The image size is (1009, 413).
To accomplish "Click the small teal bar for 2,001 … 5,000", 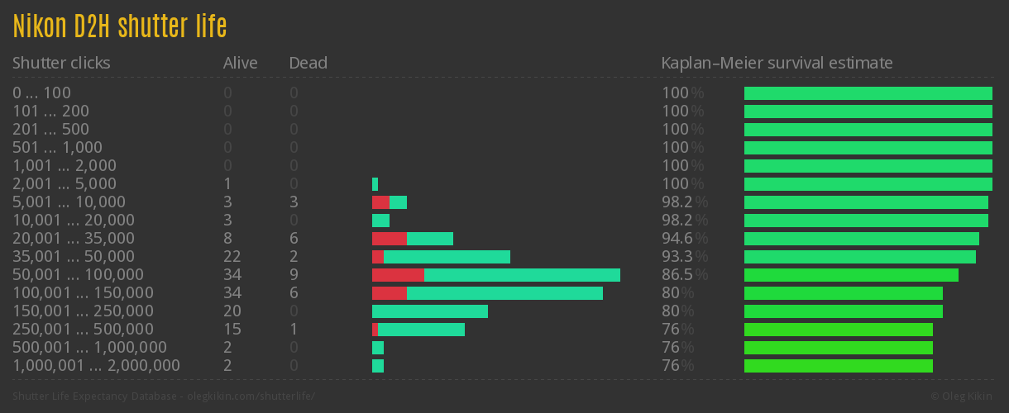I will click(x=375, y=184).
